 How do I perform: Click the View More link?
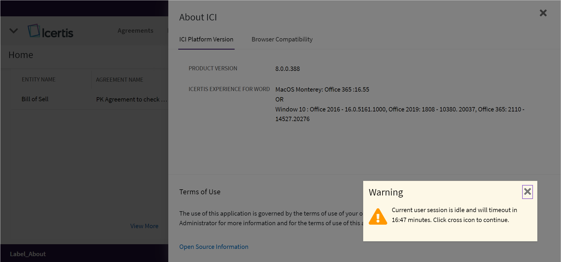pos(144,226)
